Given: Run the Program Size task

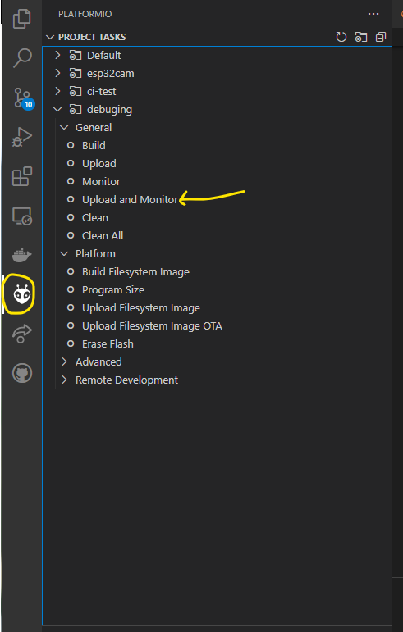Looking at the screenshot, I should [x=113, y=290].
